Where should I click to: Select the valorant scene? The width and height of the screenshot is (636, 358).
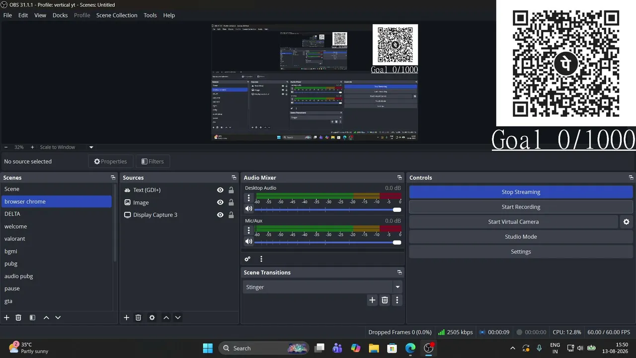(x=57, y=239)
